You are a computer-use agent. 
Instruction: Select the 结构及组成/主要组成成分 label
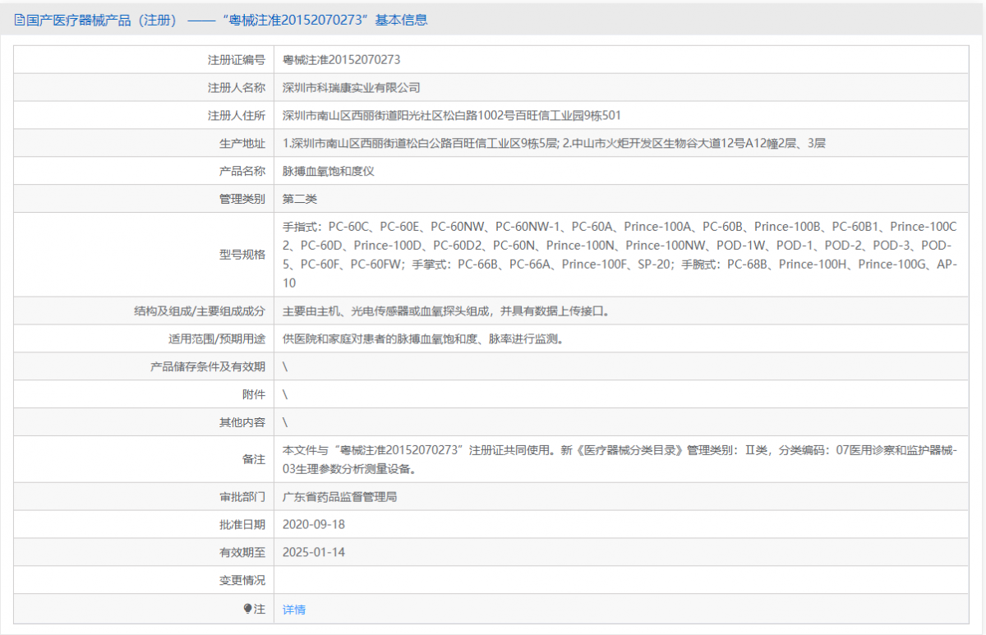pos(200,311)
